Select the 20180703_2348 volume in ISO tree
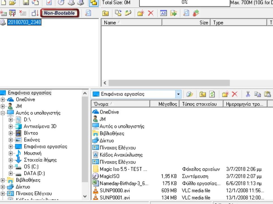 24,23
